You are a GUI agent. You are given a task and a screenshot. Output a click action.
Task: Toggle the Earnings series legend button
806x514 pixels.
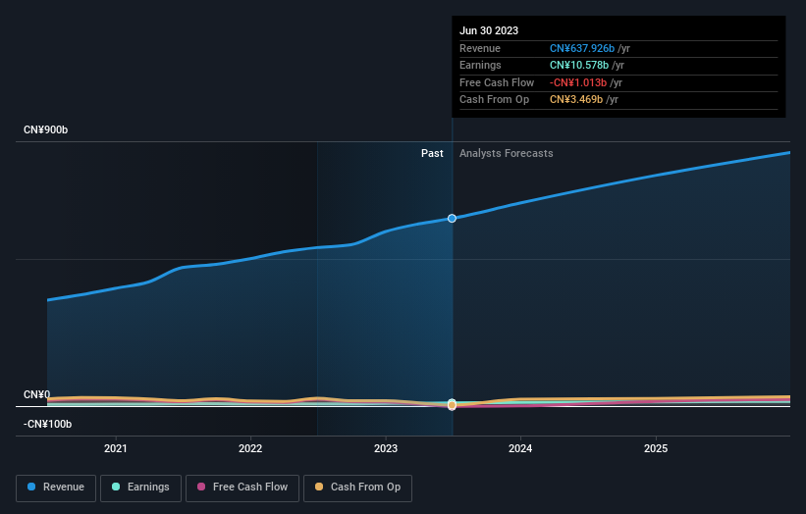pos(140,488)
